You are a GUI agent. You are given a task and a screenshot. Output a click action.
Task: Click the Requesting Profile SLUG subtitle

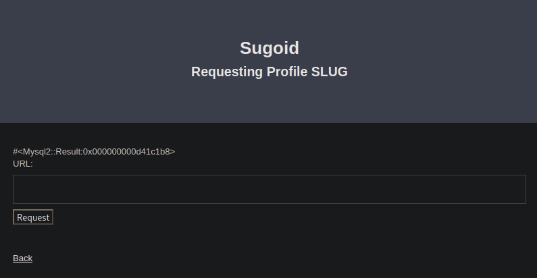coord(269,72)
